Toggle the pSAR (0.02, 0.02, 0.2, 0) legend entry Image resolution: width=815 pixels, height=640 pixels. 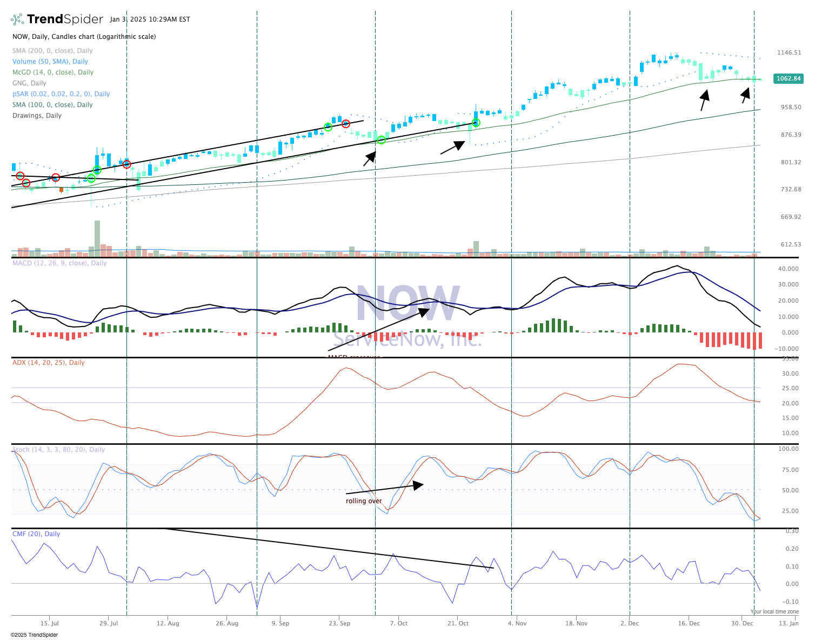61,94
